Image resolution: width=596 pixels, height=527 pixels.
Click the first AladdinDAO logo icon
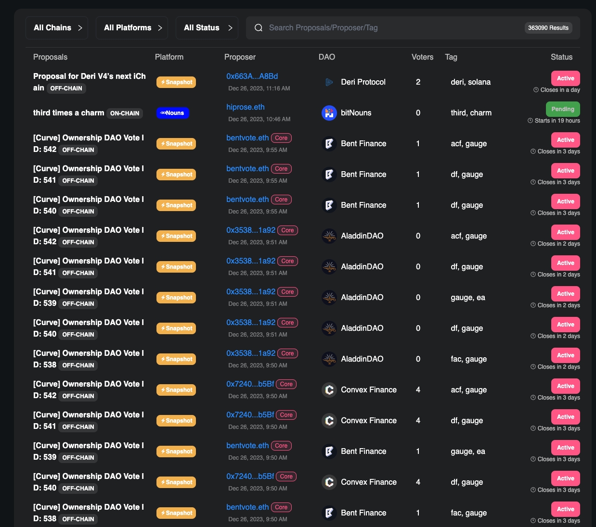[x=329, y=236]
